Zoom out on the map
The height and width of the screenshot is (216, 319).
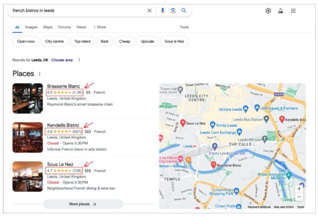click(x=299, y=197)
